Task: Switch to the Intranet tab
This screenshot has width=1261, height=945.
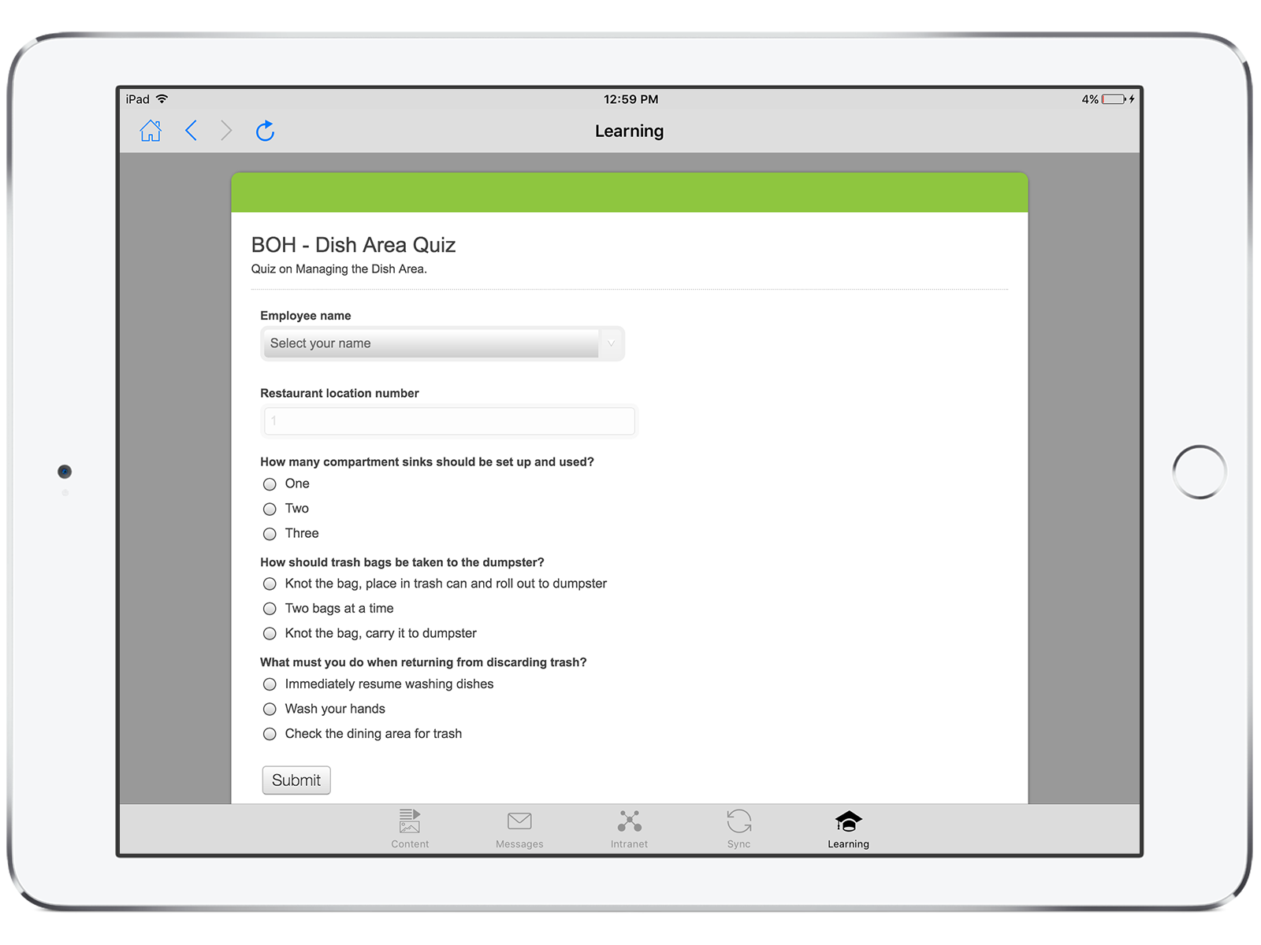Action: point(629,828)
